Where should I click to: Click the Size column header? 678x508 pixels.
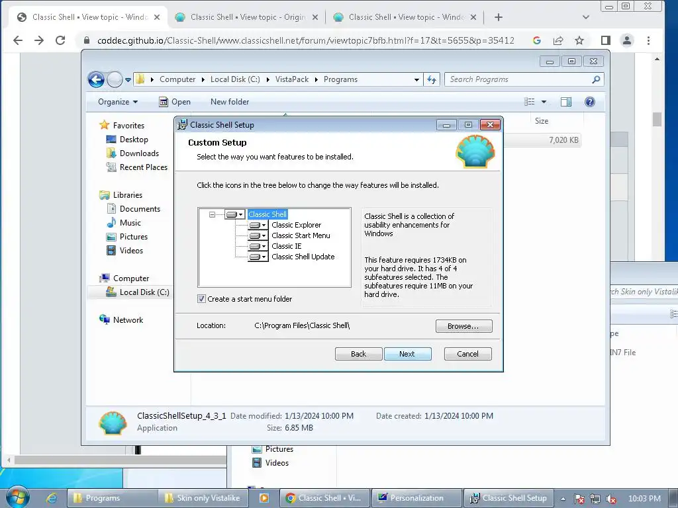(x=542, y=121)
